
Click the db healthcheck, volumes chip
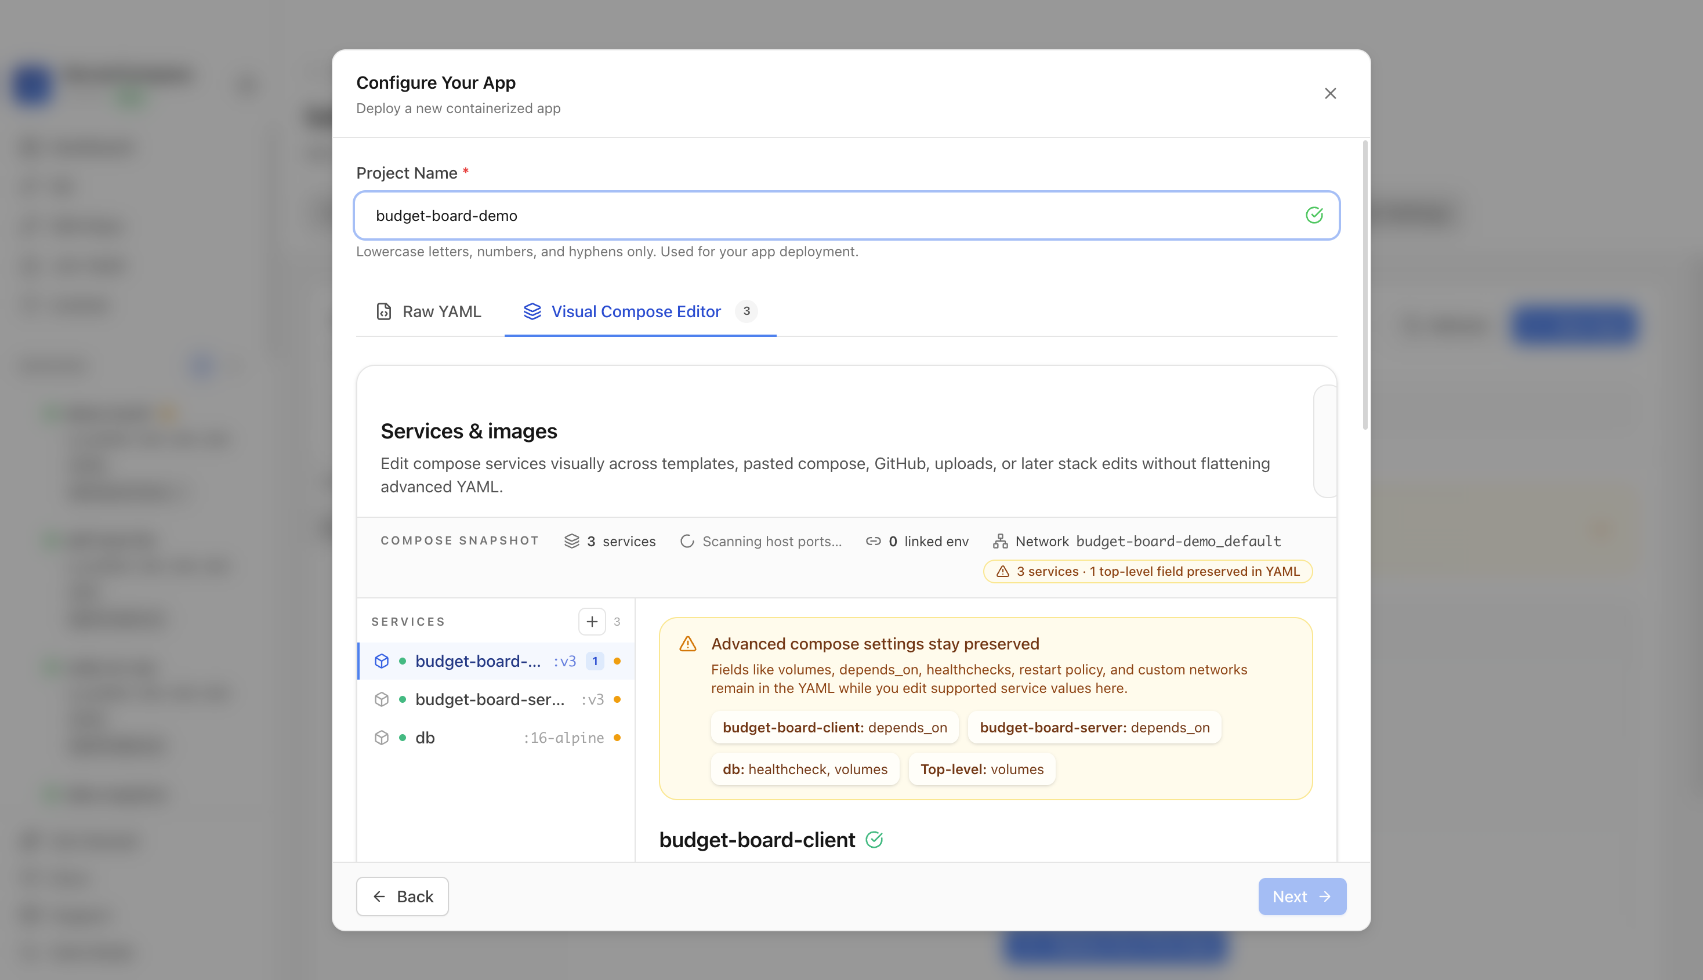pyautogui.click(x=805, y=770)
